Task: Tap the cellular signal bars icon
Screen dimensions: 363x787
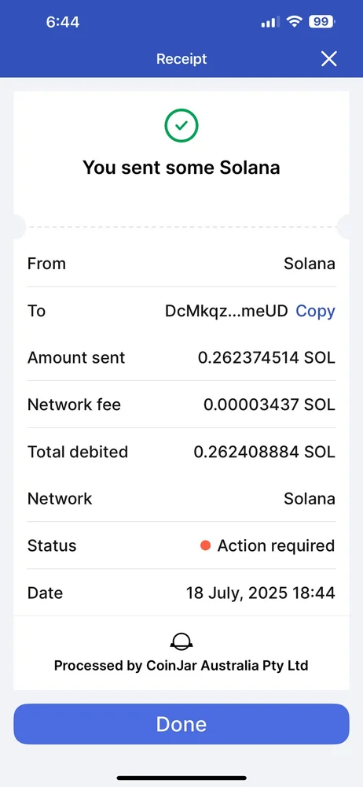Action: coord(271,22)
